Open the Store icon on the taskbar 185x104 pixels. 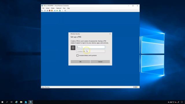pyautogui.click(x=26, y=102)
